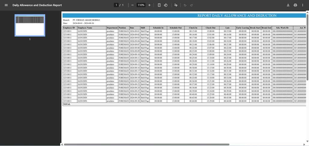This screenshot has height=146, width=309.
Task: Download the PDF report
Action: click(x=288, y=5)
